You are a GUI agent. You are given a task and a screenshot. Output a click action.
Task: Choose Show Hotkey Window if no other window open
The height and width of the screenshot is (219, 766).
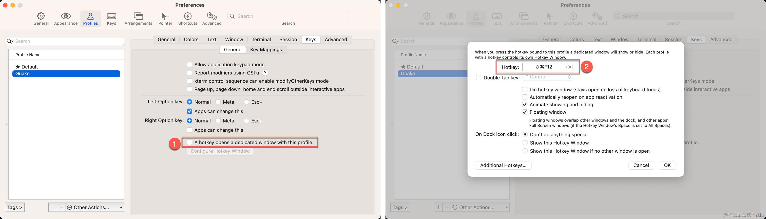click(x=525, y=151)
